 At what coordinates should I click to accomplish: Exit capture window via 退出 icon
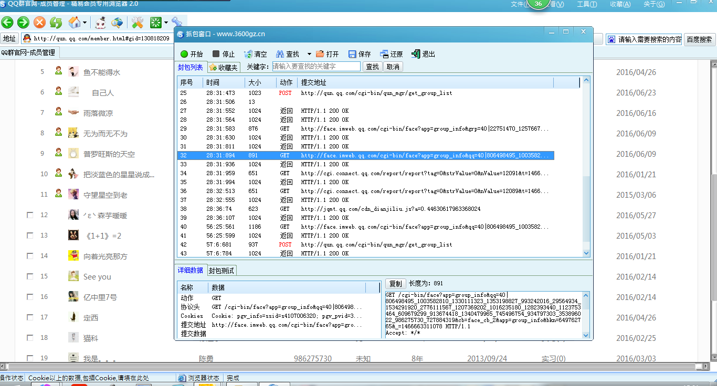tap(423, 54)
